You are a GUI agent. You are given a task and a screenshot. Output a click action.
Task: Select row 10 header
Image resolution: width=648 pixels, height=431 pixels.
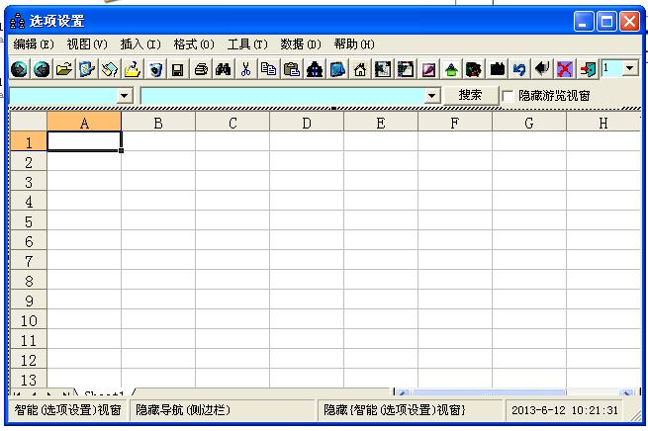click(29, 320)
